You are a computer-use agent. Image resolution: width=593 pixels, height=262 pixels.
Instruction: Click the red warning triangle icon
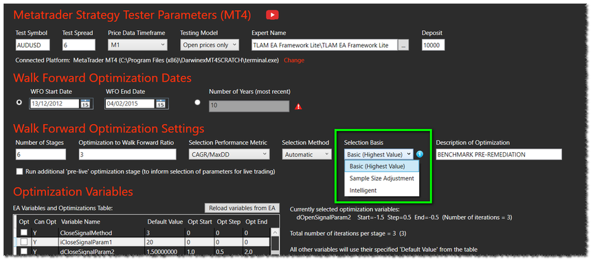coord(298,106)
